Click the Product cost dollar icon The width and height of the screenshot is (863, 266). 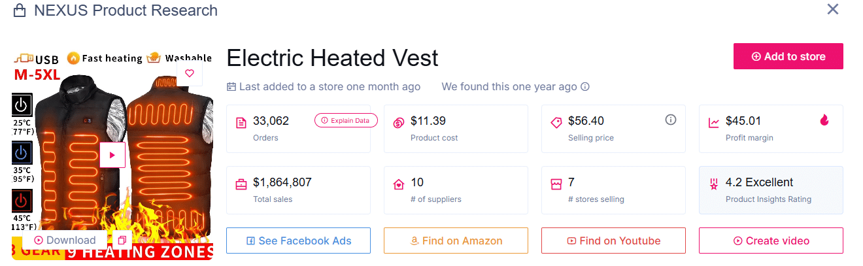click(x=398, y=123)
